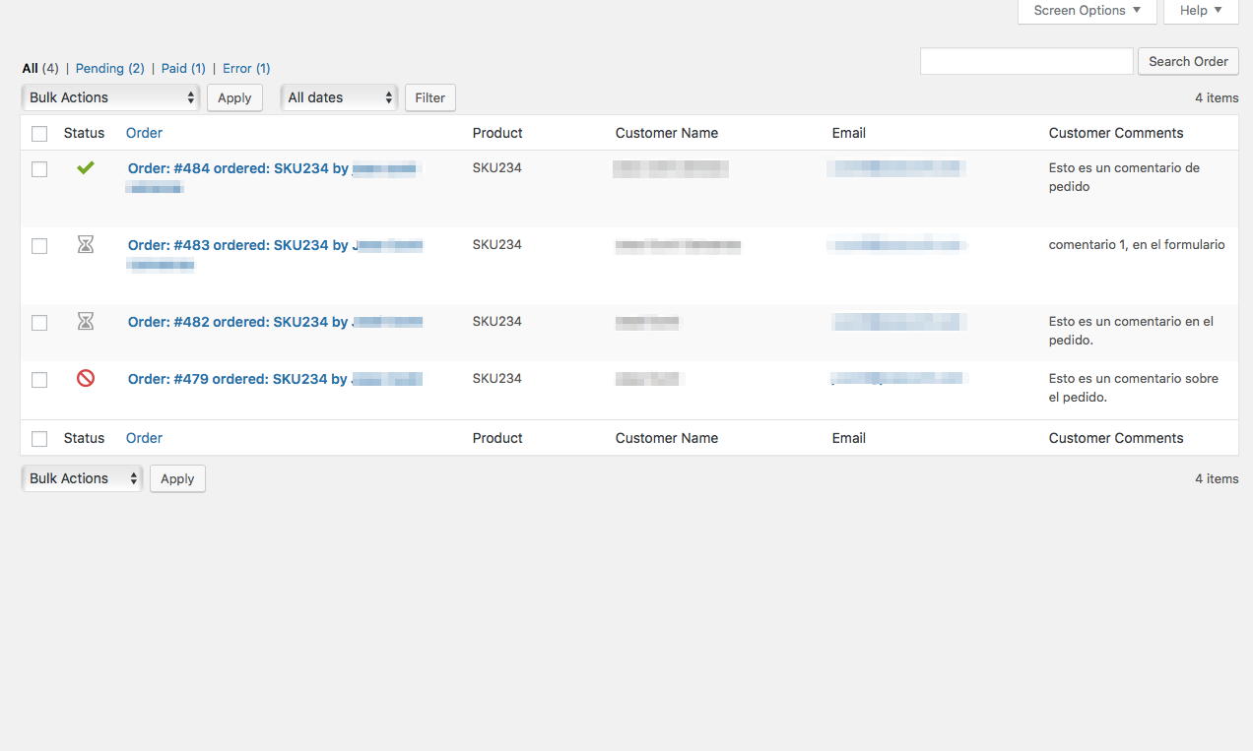Focus the order search input field

[1026, 61]
